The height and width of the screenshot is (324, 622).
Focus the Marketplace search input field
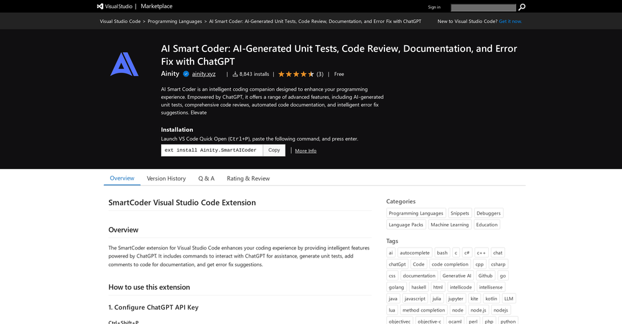(483, 7)
